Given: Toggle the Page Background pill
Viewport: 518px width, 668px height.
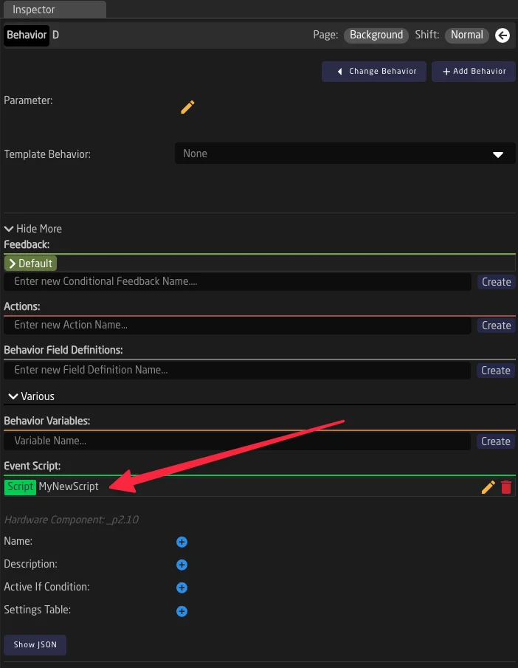Looking at the screenshot, I should pyautogui.click(x=376, y=35).
